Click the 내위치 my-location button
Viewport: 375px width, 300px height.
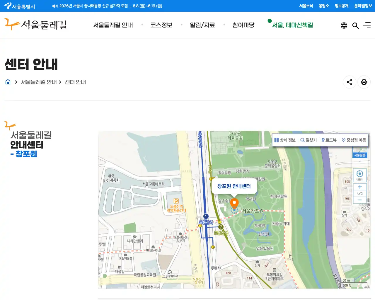tap(360, 175)
